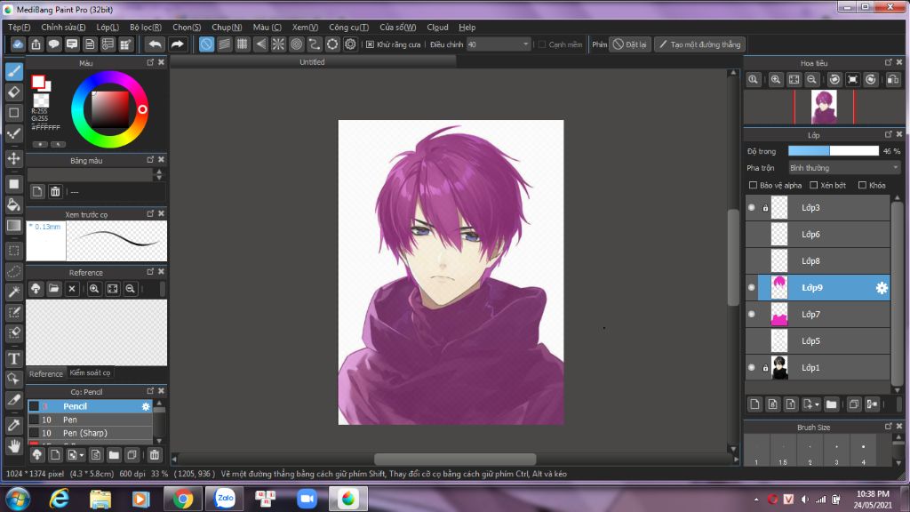Toggle the Khử răng cưa checkbox
Screen dimensions: 910x512
[370, 44]
